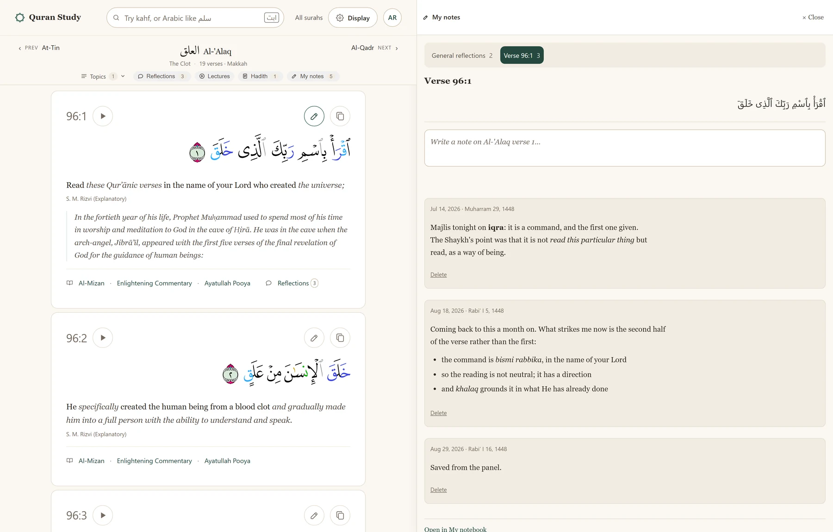The width and height of the screenshot is (833, 532).
Task: Click the Quran Study logo icon
Action: point(19,18)
